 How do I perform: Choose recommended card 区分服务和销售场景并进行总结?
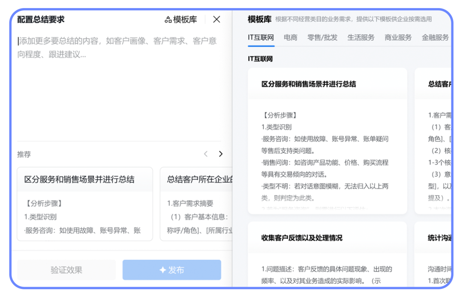pyautogui.click(x=85, y=204)
